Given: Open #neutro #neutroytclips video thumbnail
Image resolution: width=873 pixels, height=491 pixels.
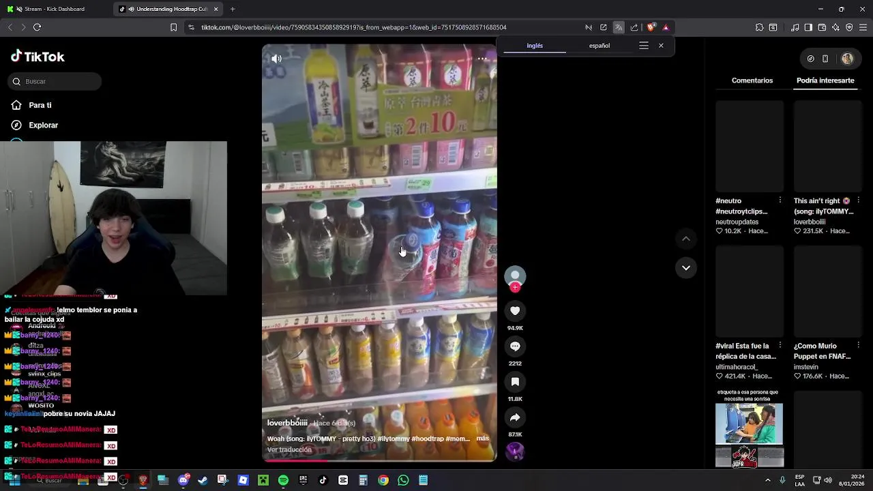Looking at the screenshot, I should coord(750,147).
